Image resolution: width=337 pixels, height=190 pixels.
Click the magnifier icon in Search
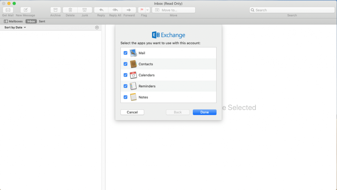(x=252, y=10)
